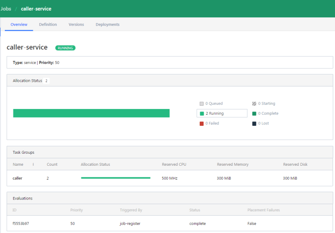
Task: Click the sort arrow icon beside Name
Action: (33, 164)
